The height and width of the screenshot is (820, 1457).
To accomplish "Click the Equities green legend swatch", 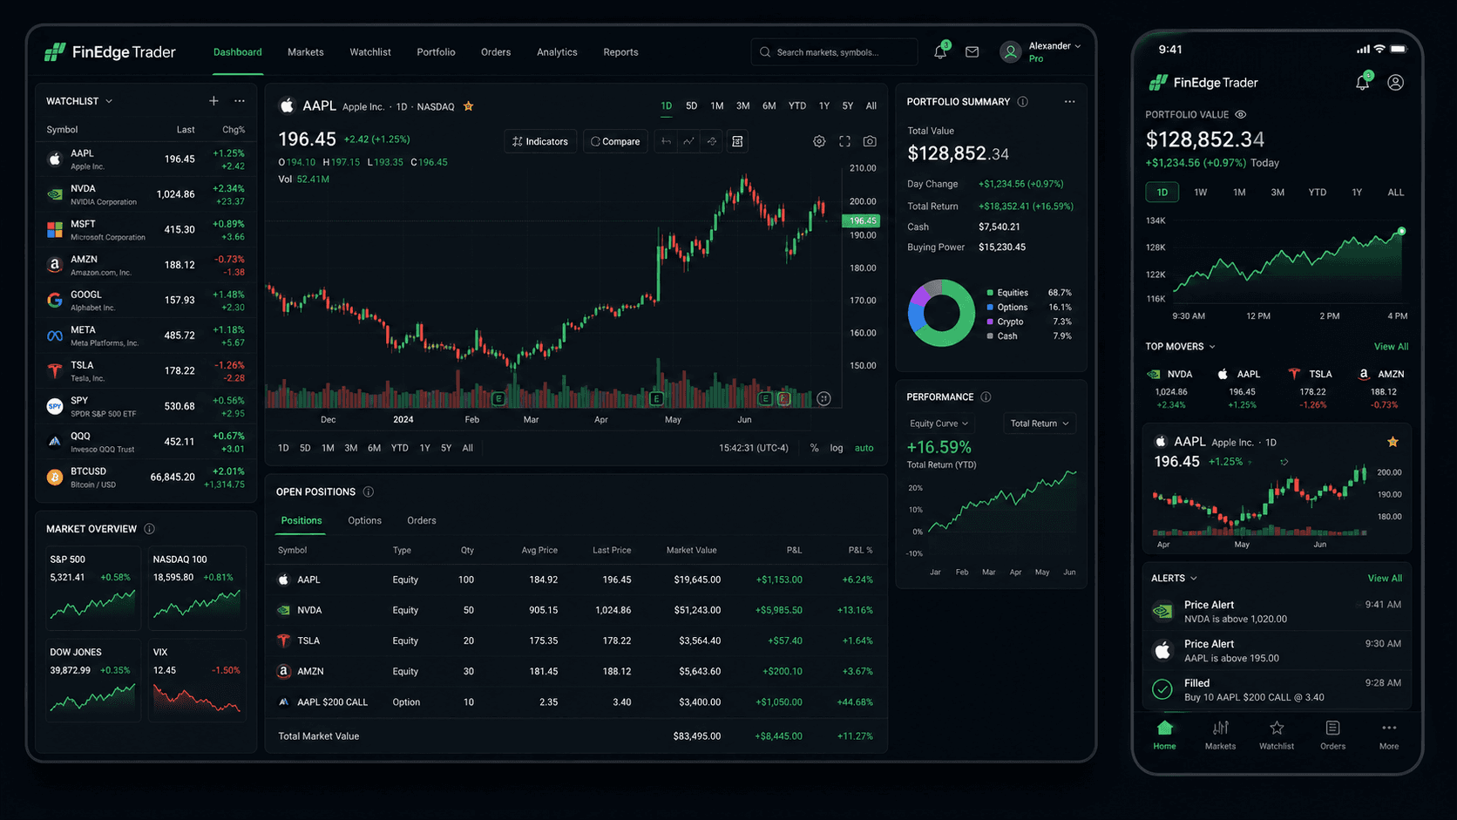I will click(990, 293).
